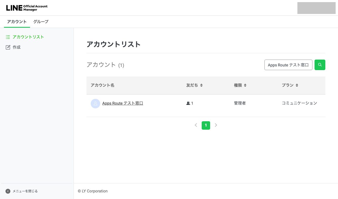
Task: Click the アカウントリスト page heading
Action: [114, 44]
